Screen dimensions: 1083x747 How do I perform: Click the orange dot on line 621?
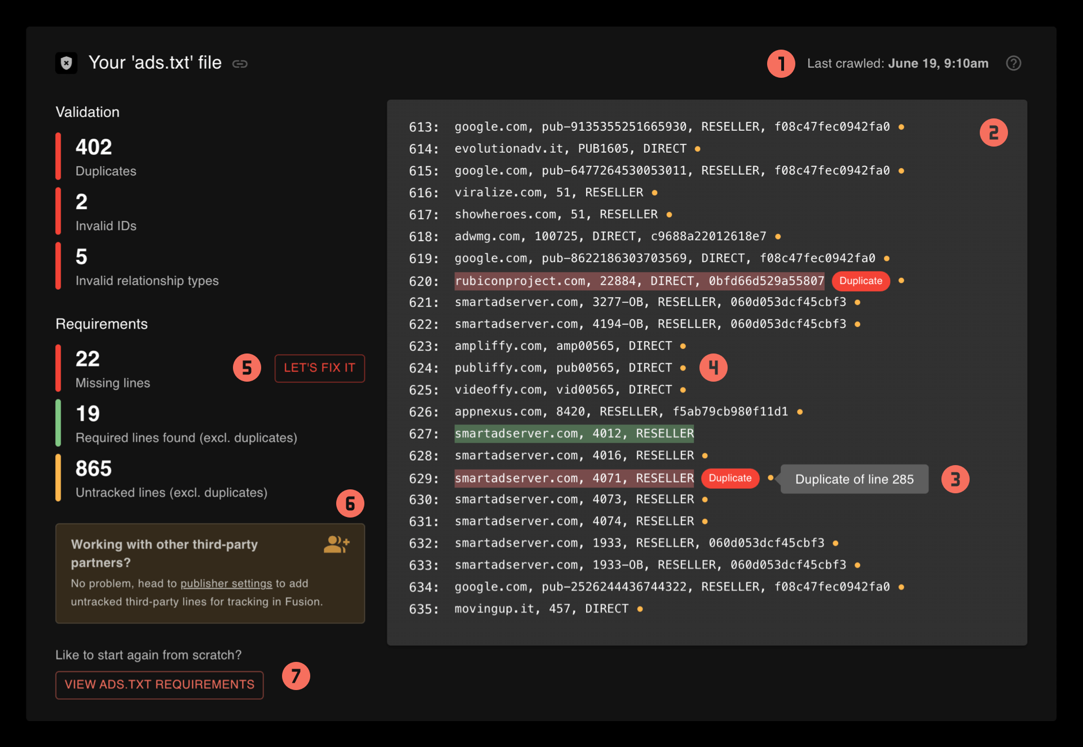[x=857, y=302]
